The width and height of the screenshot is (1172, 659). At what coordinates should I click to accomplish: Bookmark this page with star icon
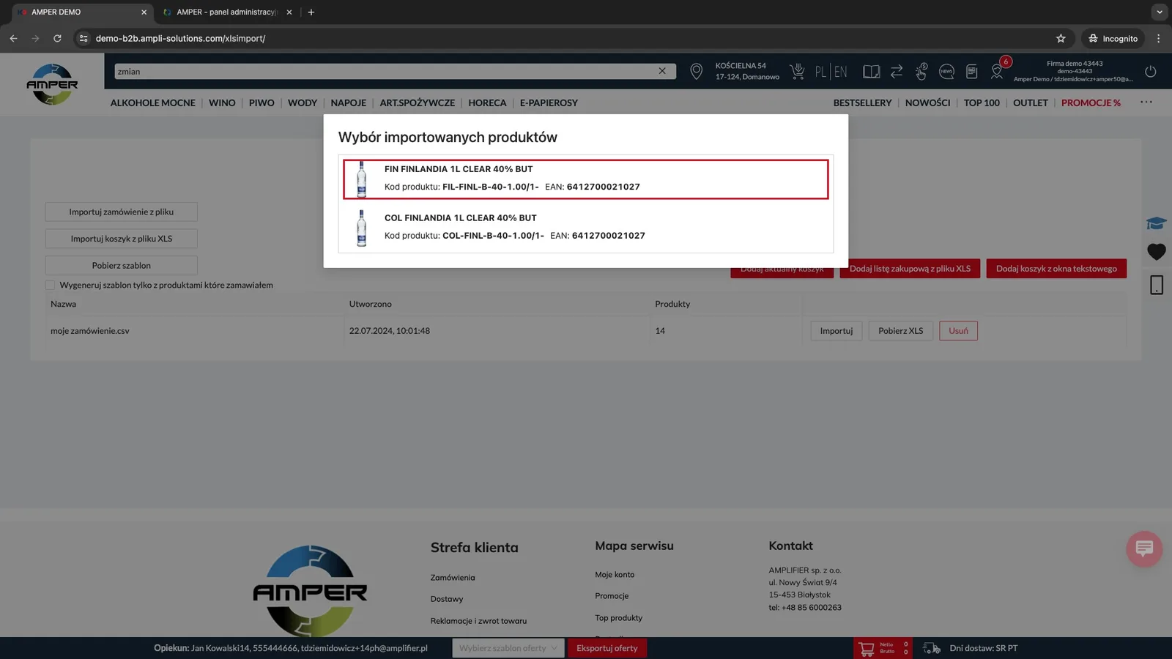pos(1061,38)
